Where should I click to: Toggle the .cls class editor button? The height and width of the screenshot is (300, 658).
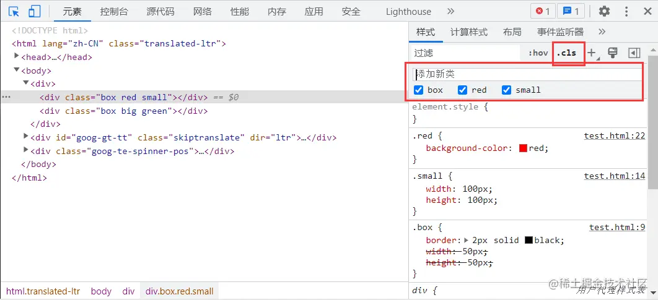566,53
